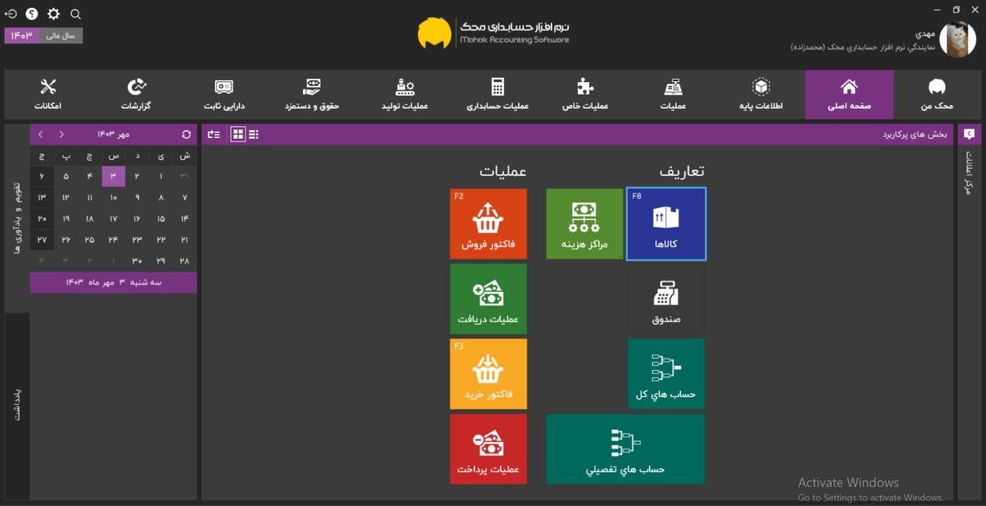The width and height of the screenshot is (986, 506).
Task: Click the سه شنبه ۳ مهر ماه ۱۴۰۳ date bar
Action: click(x=113, y=282)
